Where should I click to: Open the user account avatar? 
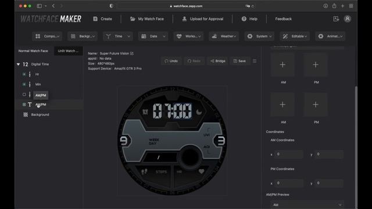point(348,19)
